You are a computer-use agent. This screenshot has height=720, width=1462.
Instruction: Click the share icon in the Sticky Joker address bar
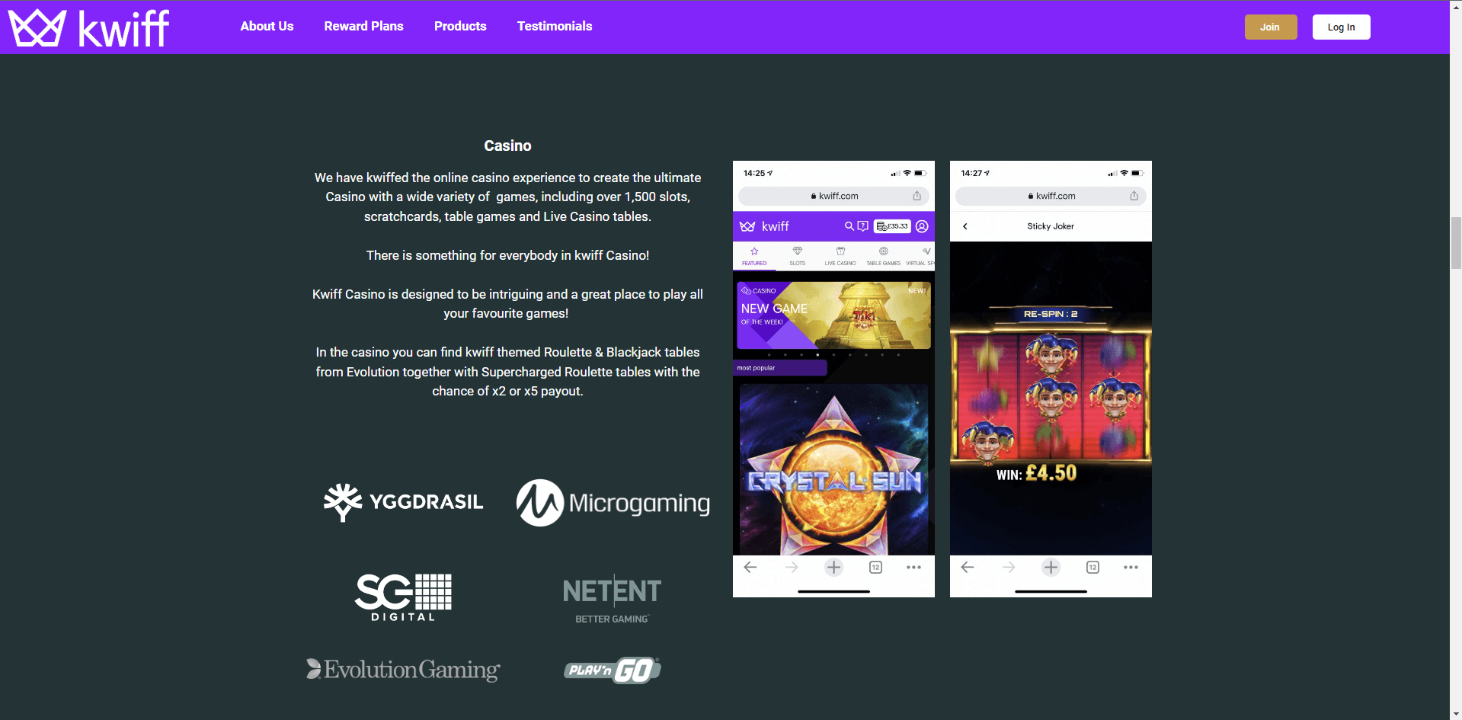[x=1134, y=196]
